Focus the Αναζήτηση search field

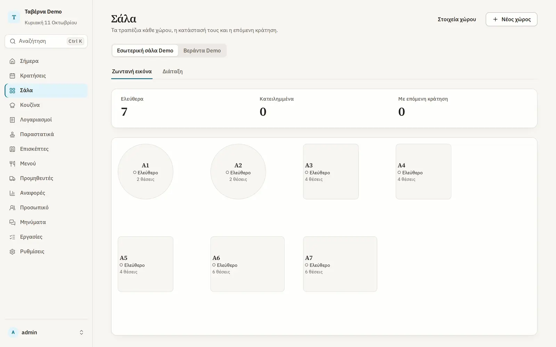[46, 41]
